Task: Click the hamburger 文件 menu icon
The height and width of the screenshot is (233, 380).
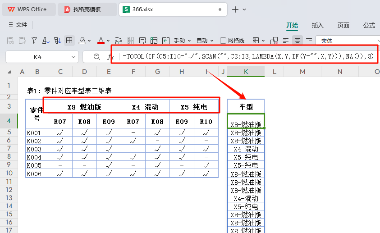Action: coord(11,25)
